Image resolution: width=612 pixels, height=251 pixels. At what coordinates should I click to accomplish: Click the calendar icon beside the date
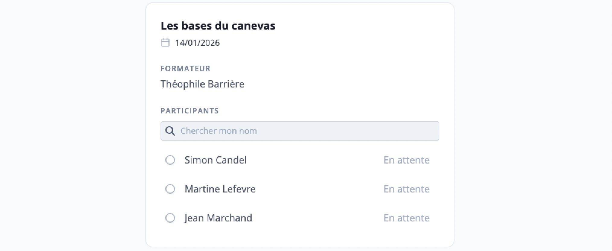tap(165, 43)
